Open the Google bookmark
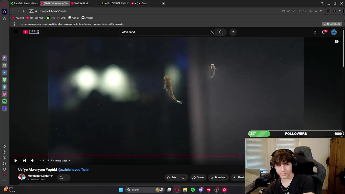This screenshot has height=194, width=345. pos(74,18)
